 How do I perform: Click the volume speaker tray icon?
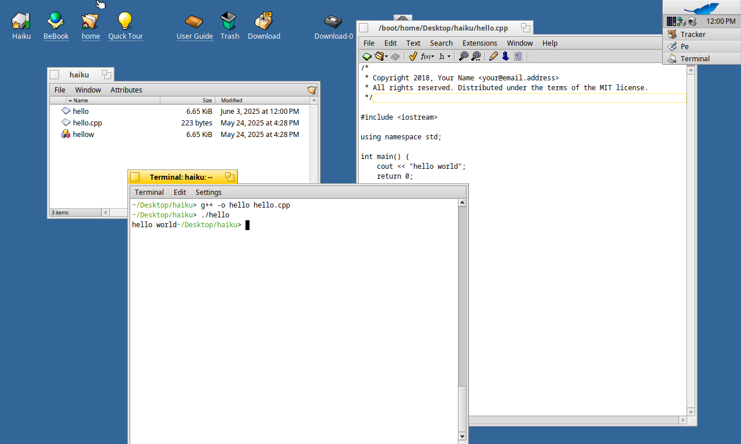(x=691, y=21)
